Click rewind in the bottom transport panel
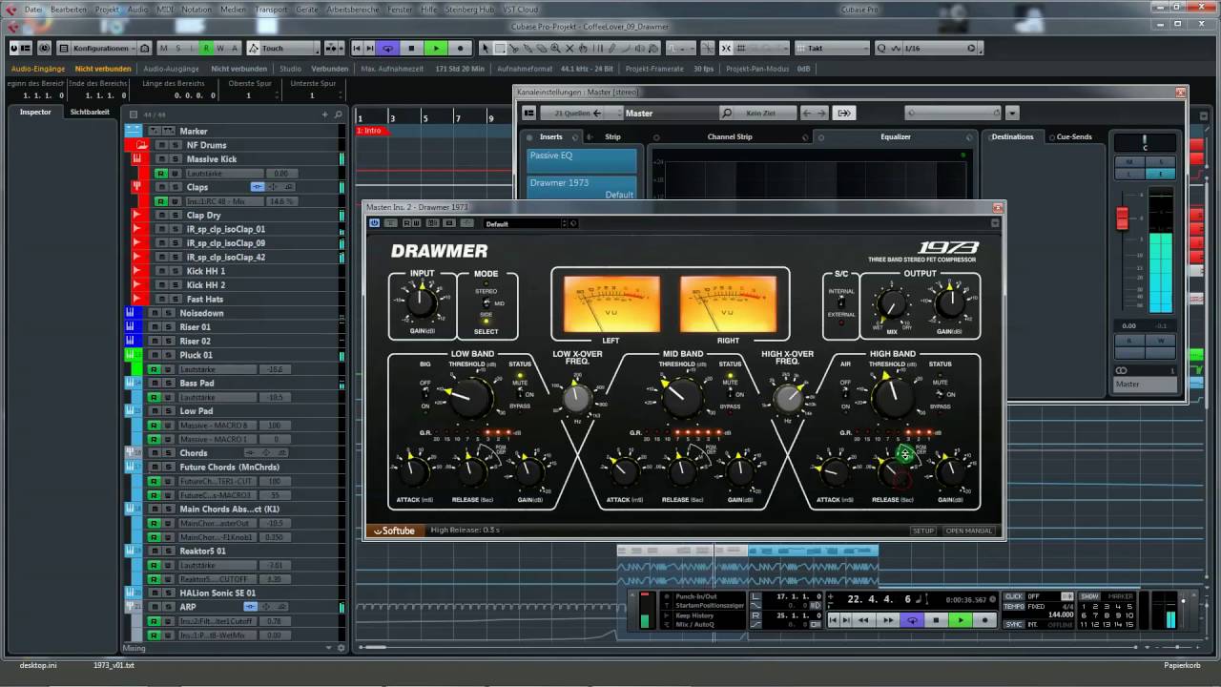This screenshot has height=687, width=1221. pyautogui.click(x=863, y=620)
